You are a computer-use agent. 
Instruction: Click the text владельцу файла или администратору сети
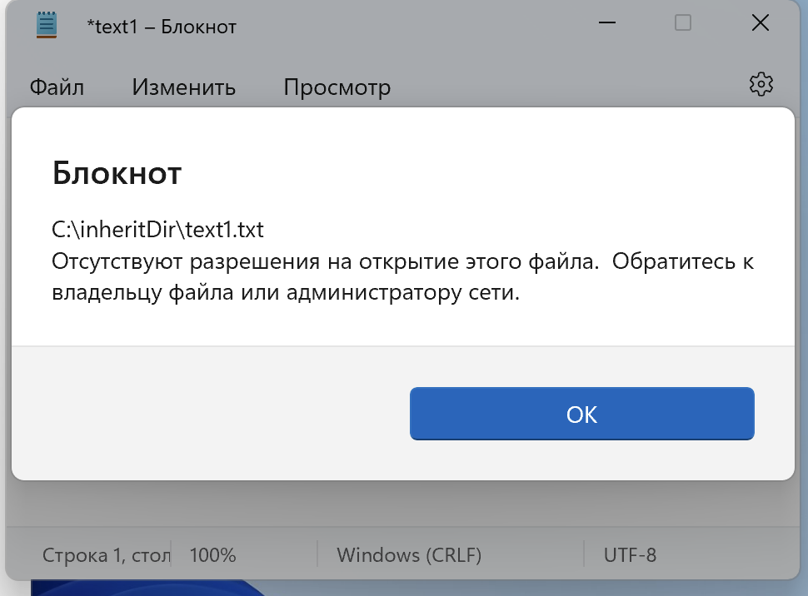[x=286, y=294]
